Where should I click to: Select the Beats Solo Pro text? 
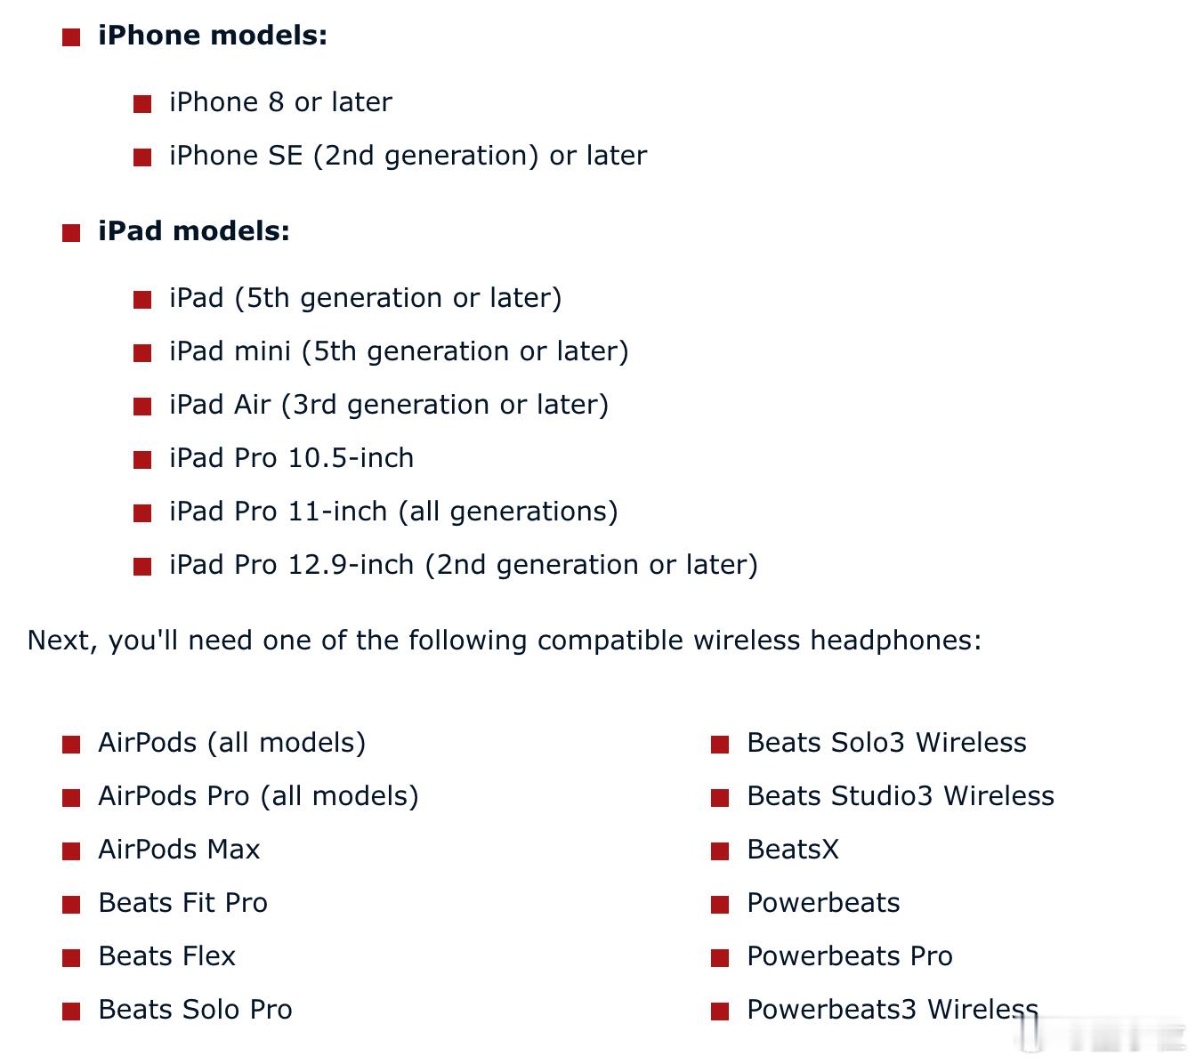point(195,1010)
